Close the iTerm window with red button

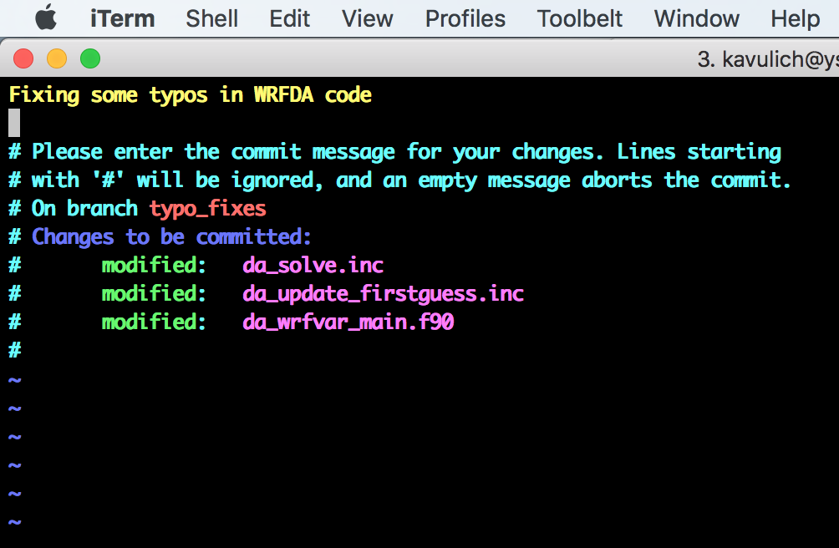click(23, 58)
